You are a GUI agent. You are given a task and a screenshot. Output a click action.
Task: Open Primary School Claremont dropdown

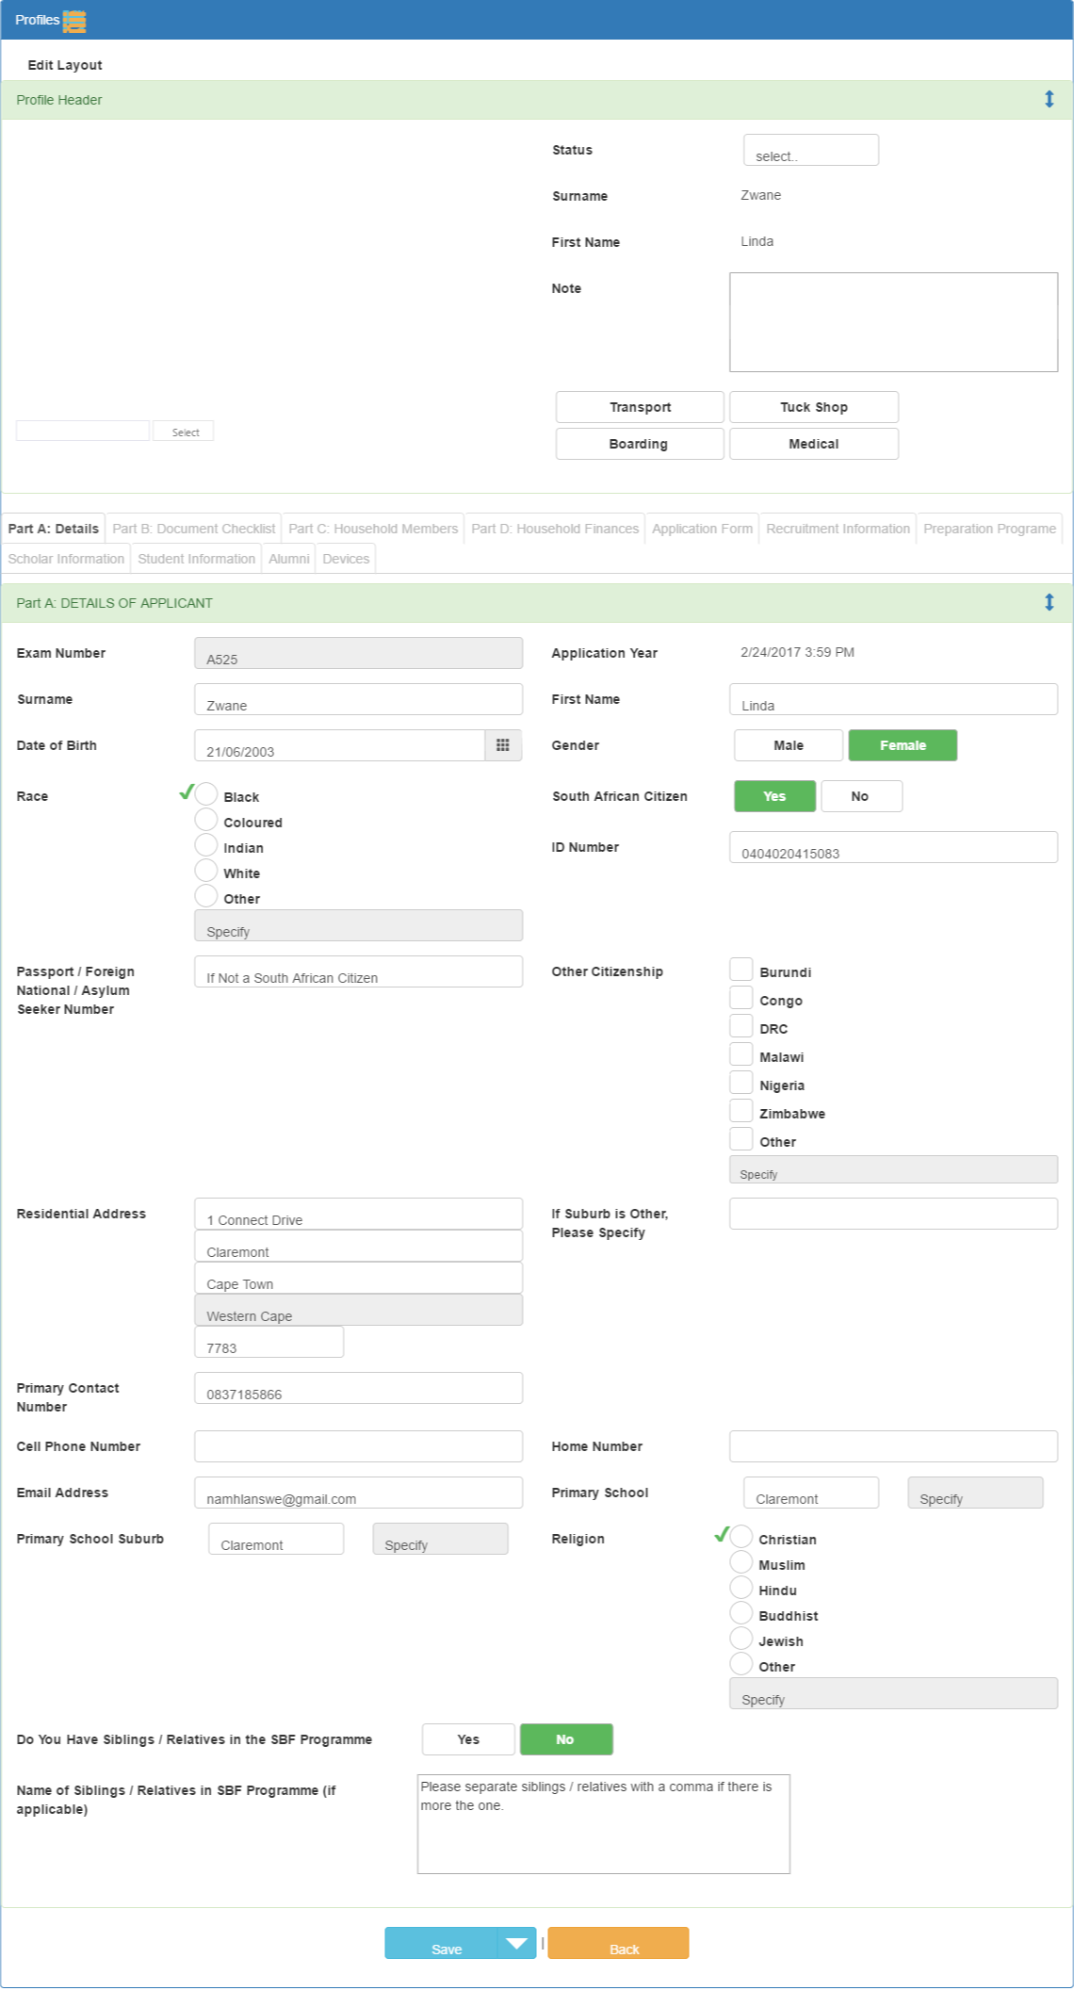(811, 1493)
